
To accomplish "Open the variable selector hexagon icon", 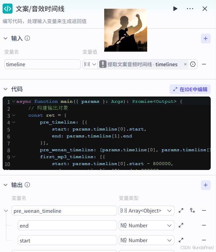I will pos(193,64).
